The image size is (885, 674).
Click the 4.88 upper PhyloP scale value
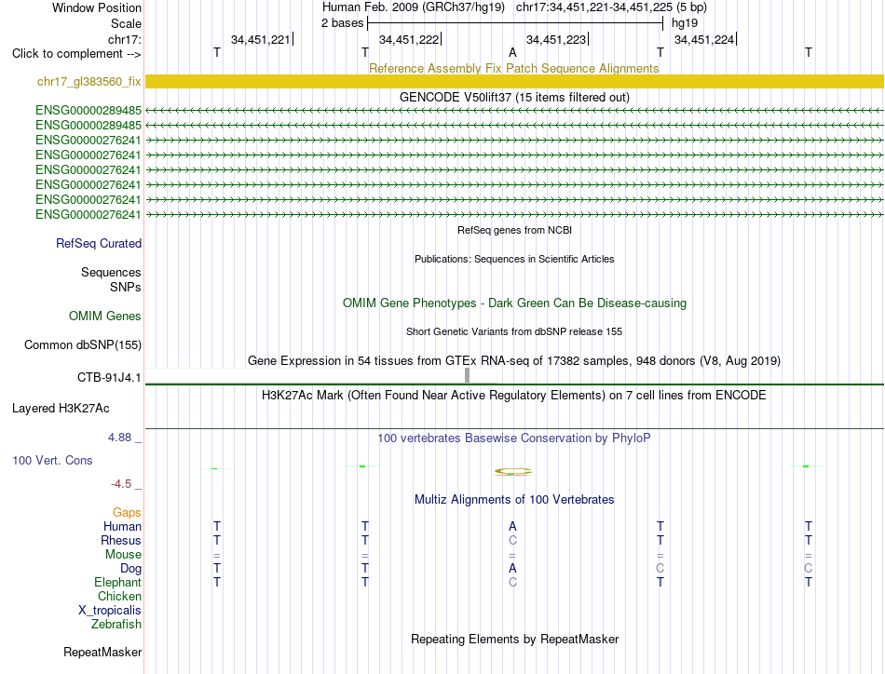coord(119,438)
